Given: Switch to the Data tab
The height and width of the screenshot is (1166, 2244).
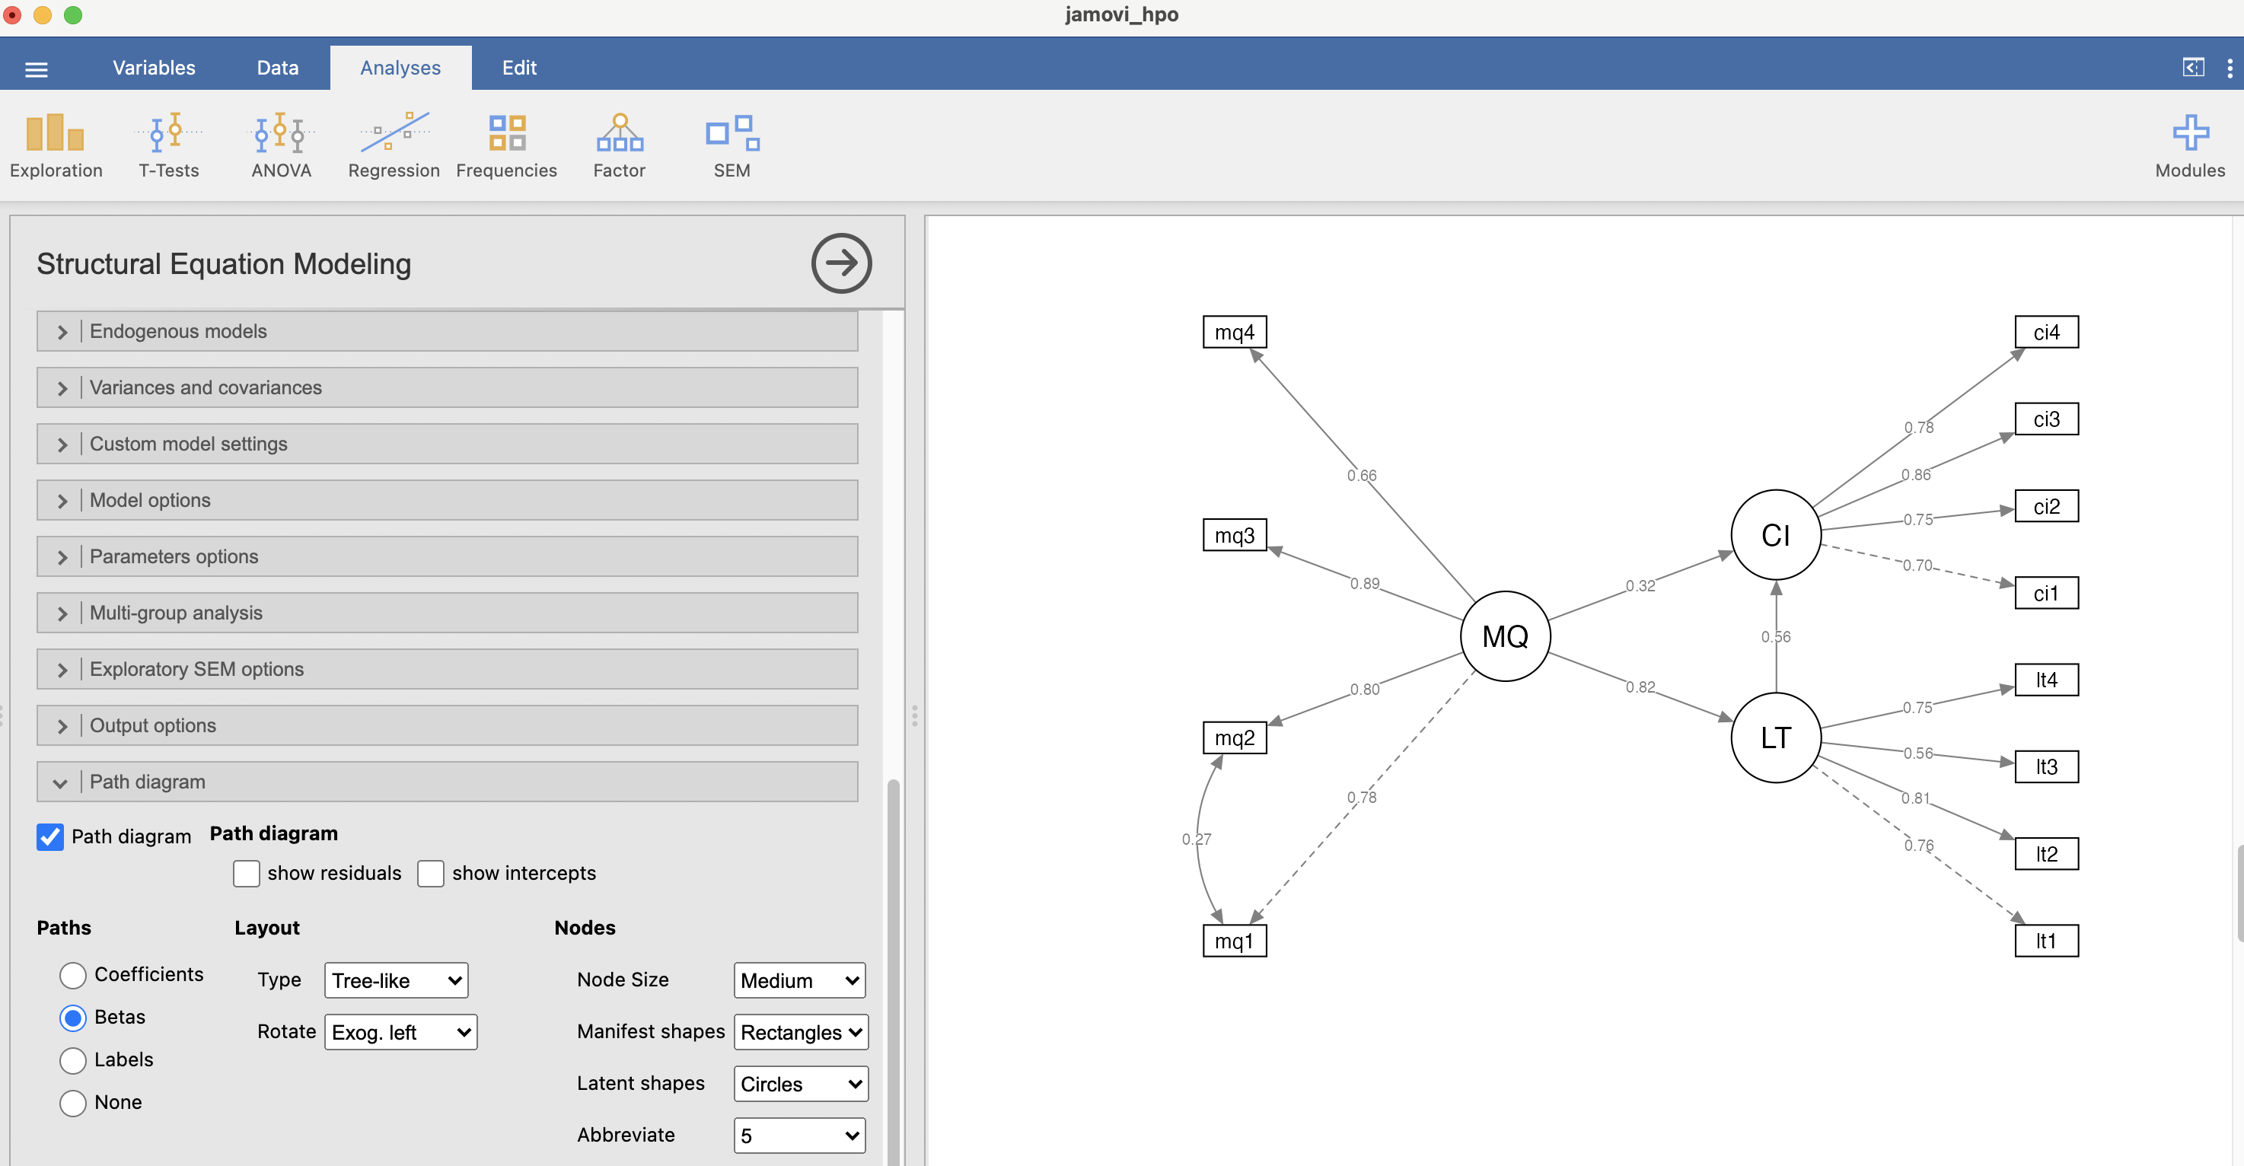Looking at the screenshot, I should pyautogui.click(x=276, y=67).
